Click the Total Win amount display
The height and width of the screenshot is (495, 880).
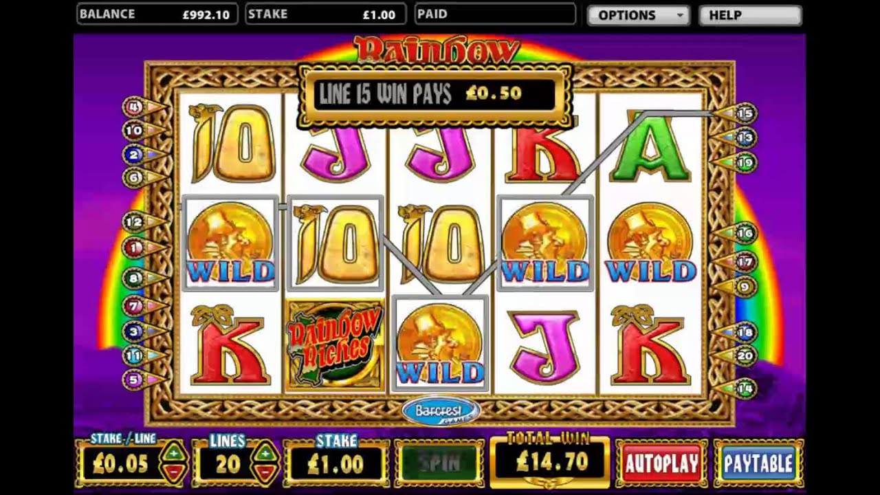coord(549,462)
